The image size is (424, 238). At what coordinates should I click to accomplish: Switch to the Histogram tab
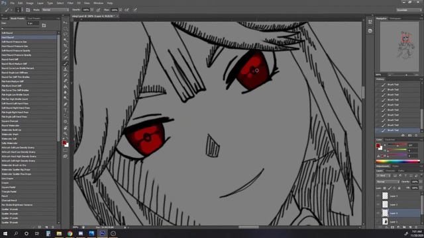(x=395, y=19)
